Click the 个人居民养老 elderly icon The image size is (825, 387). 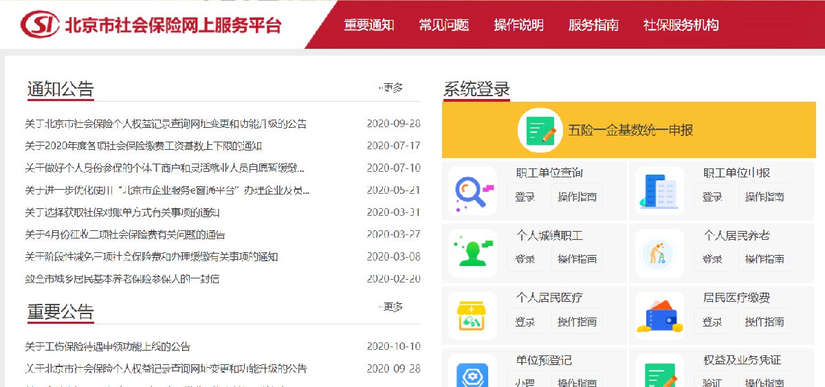659,253
